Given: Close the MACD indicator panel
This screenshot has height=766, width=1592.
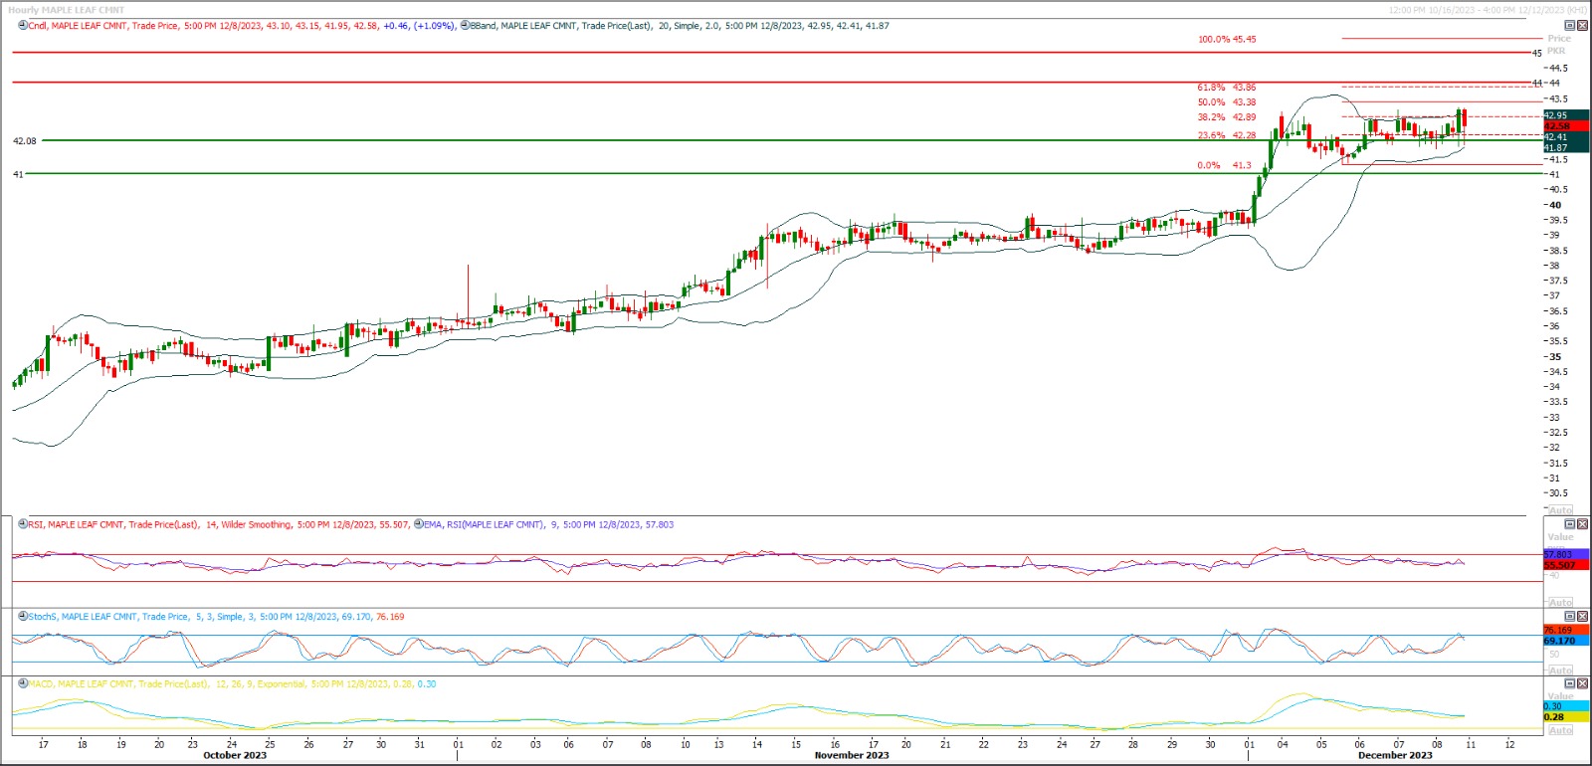Looking at the screenshot, I should pyautogui.click(x=1582, y=684).
